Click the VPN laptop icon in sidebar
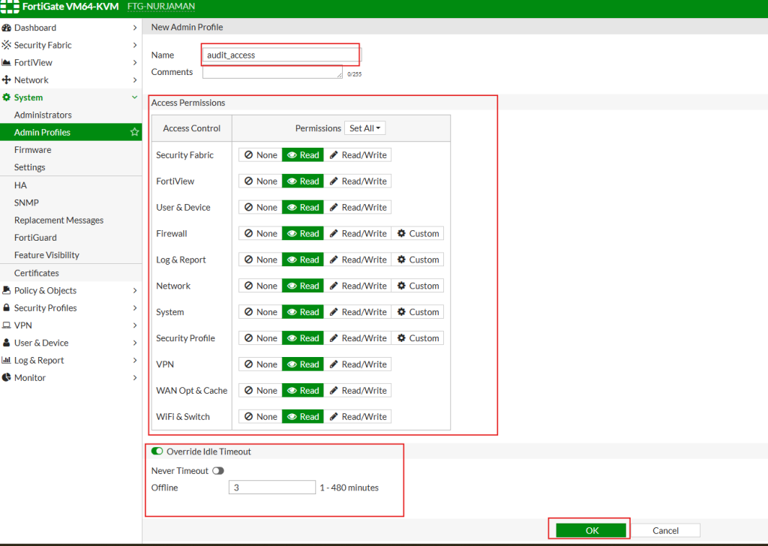 (7, 325)
